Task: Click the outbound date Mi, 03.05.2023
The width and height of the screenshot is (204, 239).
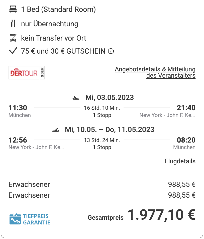Action: [x=110, y=97]
